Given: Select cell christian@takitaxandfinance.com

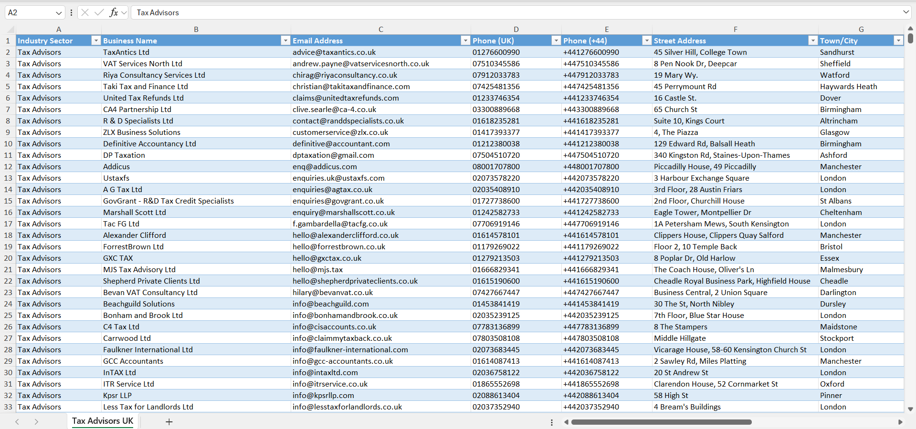Looking at the screenshot, I should (381, 87).
